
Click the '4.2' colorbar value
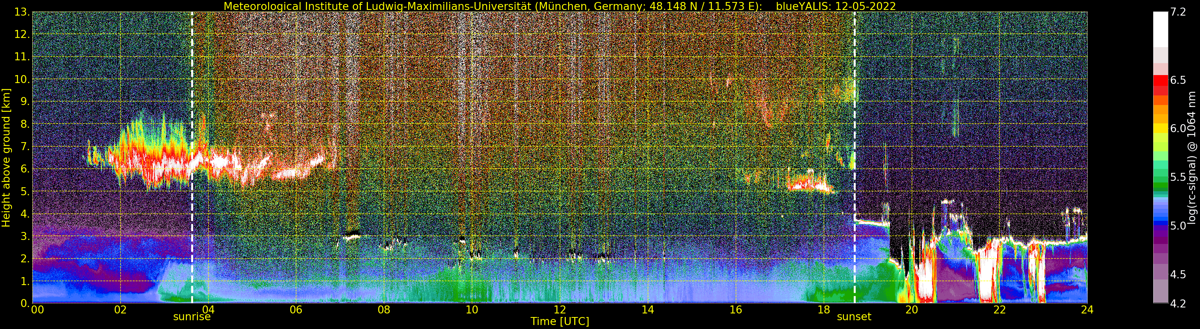tap(1178, 303)
